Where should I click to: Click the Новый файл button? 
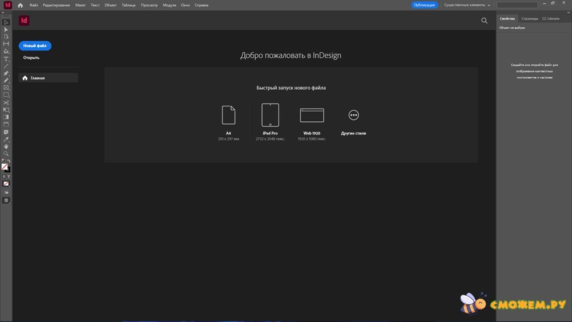coord(35,46)
